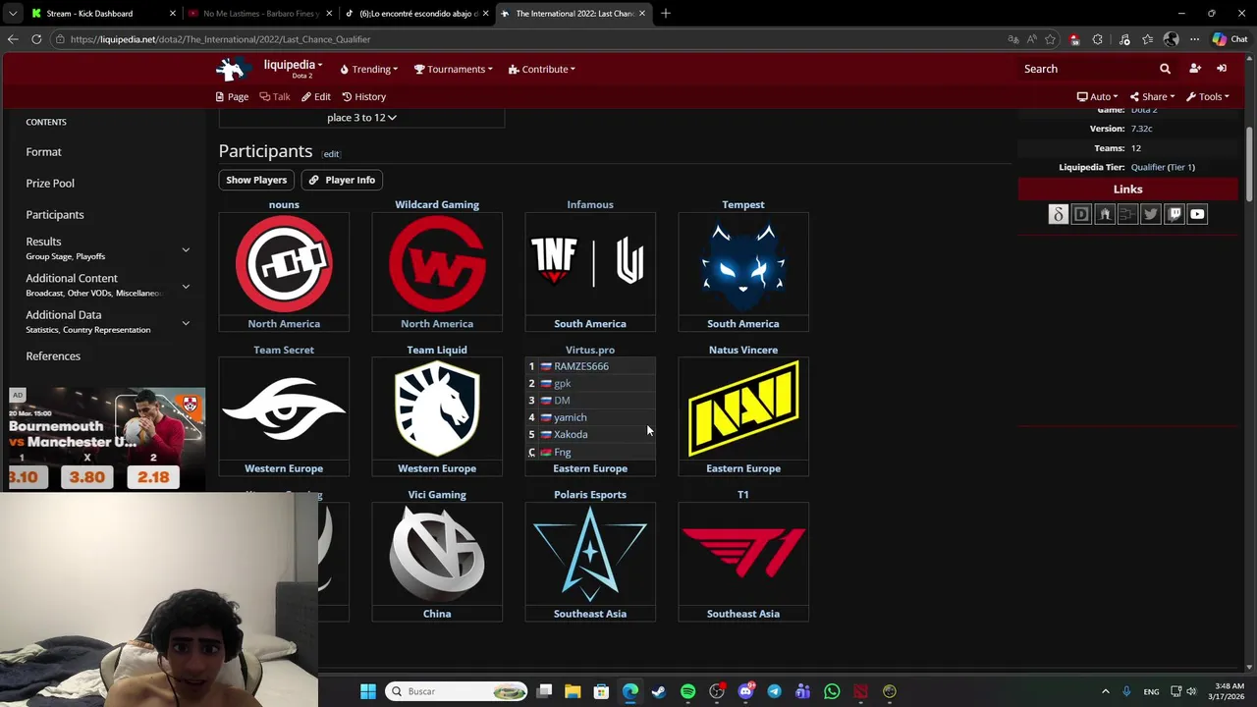This screenshot has width=1257, height=707.
Task: Open Steam from the taskbar
Action: [659, 691]
